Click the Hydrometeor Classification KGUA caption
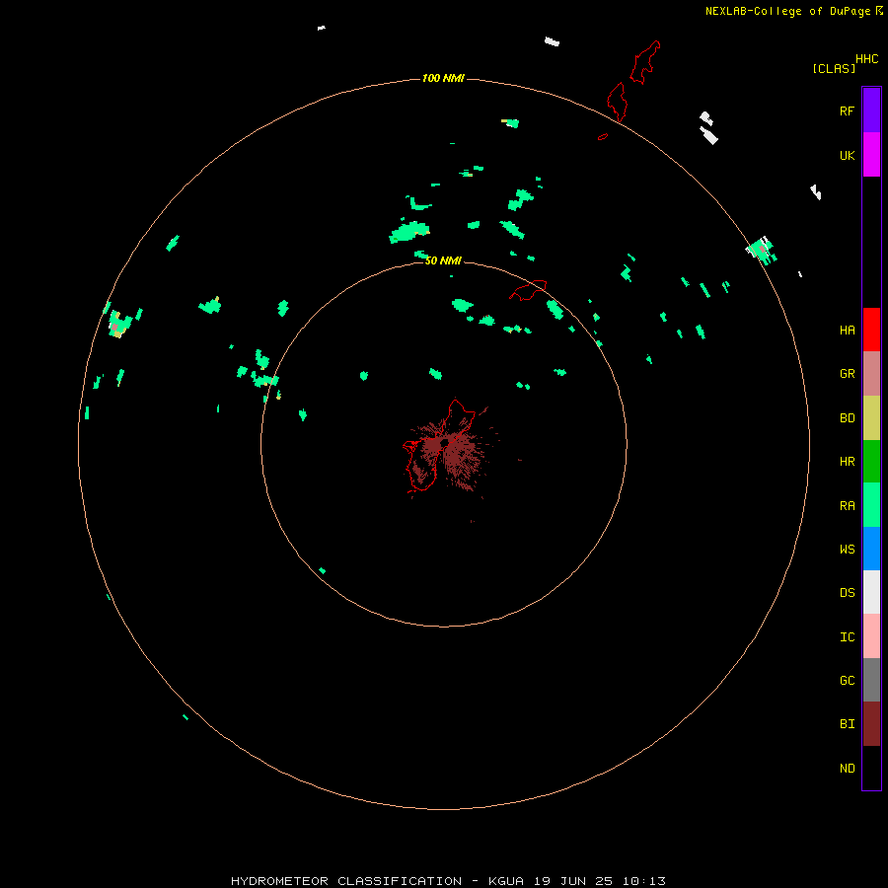 click(x=448, y=881)
